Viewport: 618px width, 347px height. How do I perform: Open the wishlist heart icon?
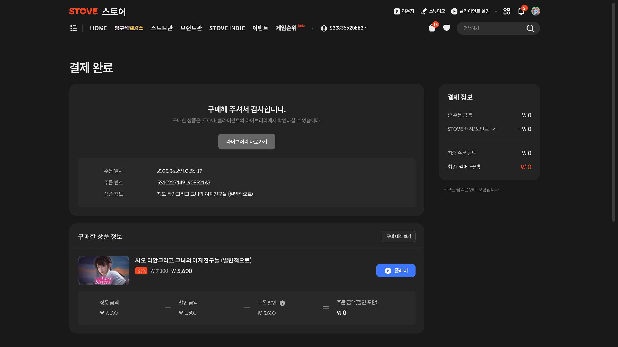pyautogui.click(x=446, y=28)
